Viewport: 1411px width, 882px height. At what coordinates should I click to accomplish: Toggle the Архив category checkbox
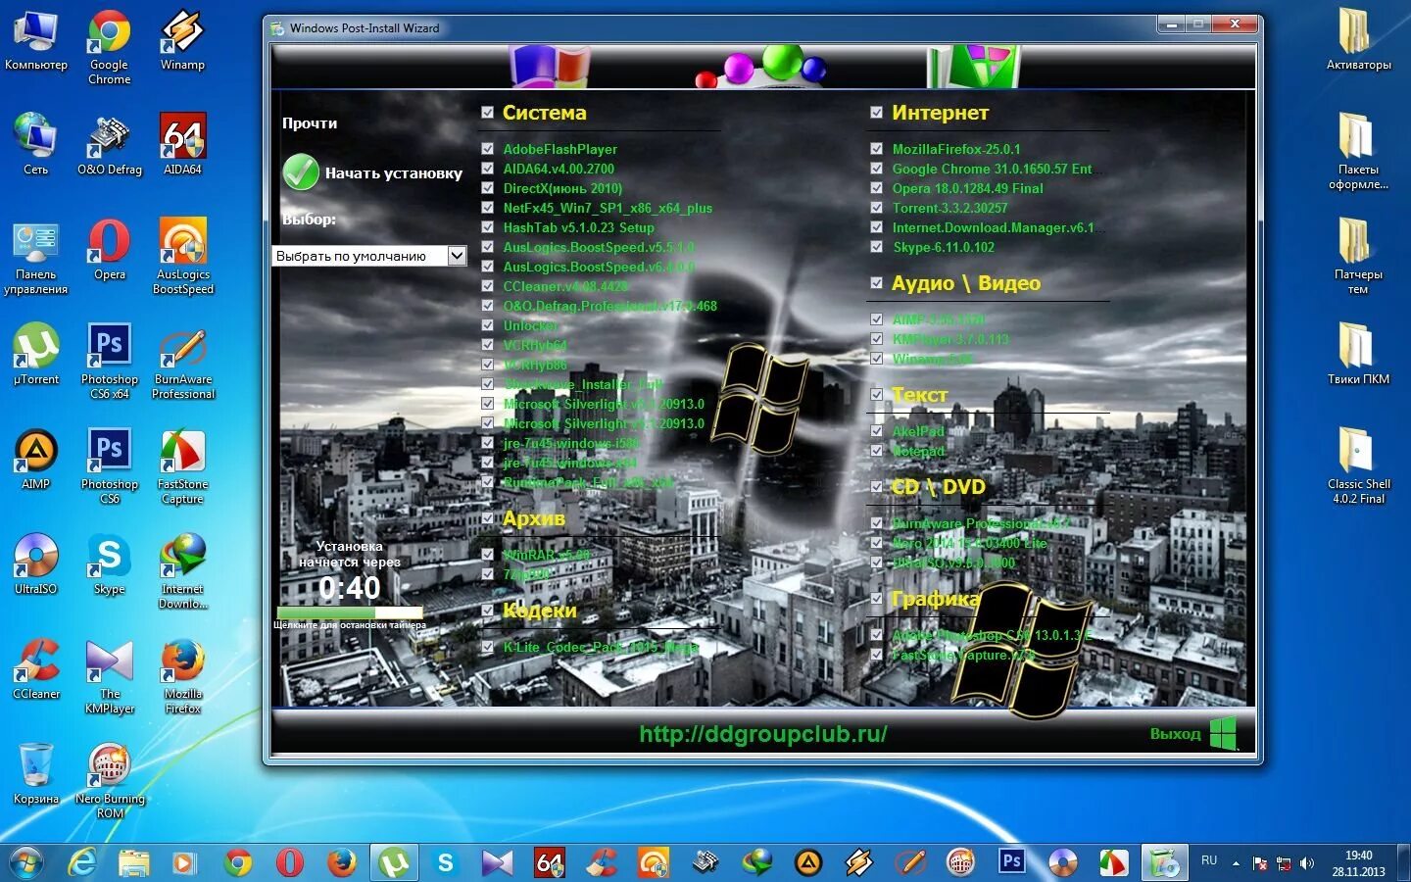487,518
